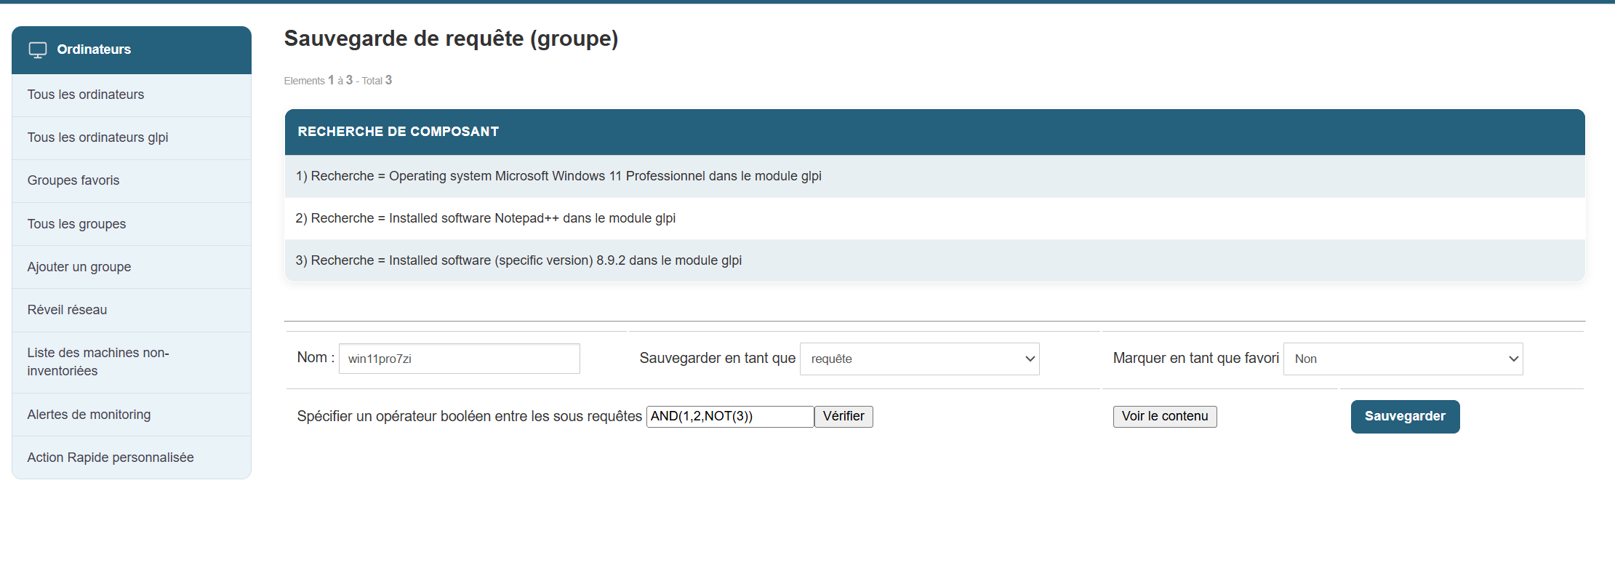Click the Ordinateurs monitor icon

[38, 49]
